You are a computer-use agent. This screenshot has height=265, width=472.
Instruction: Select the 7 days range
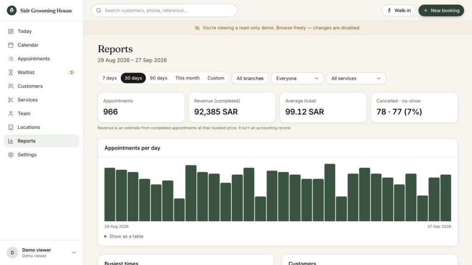click(110, 78)
